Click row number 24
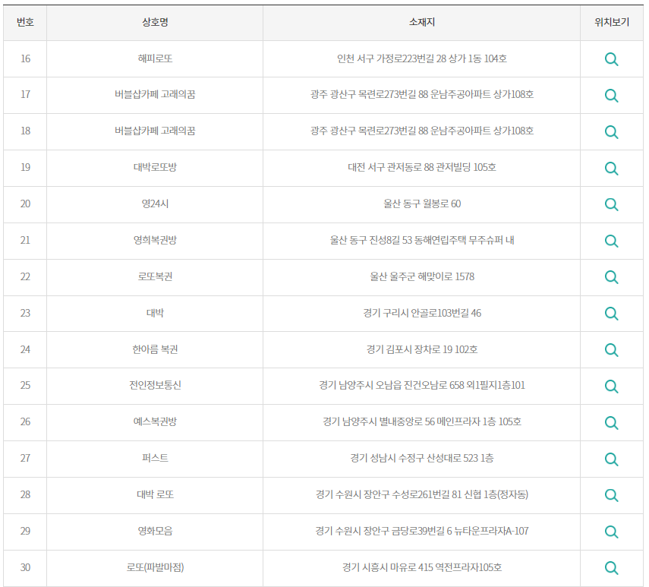Image resolution: width=649 pixels, height=587 pixels. [25, 349]
